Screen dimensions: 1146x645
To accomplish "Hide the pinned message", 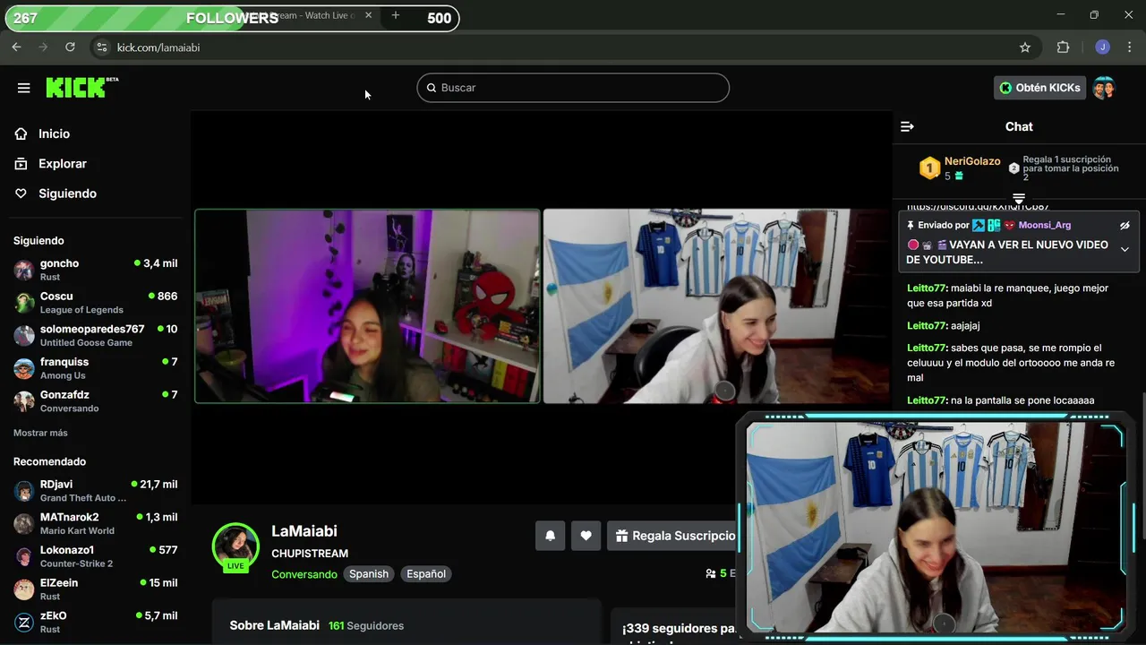I will (x=1125, y=226).
